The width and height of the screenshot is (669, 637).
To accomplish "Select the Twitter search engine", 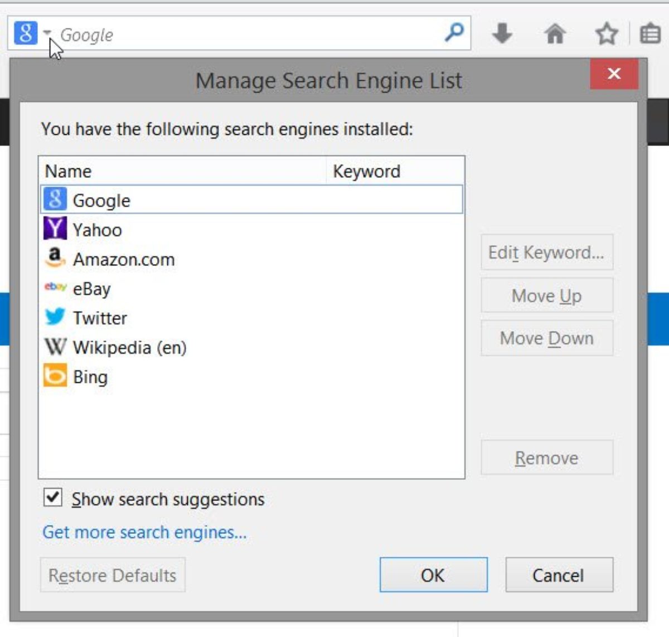I will pos(100,318).
